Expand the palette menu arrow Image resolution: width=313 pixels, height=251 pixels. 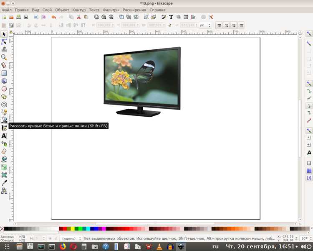point(312,228)
